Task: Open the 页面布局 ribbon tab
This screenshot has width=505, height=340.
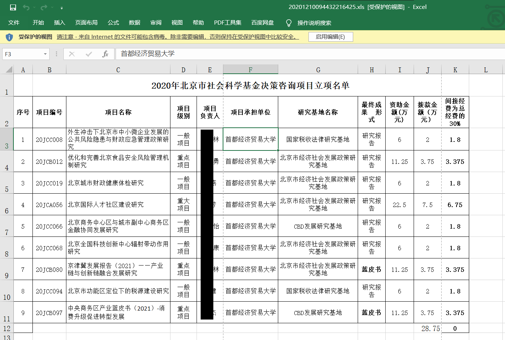Action: pos(87,23)
